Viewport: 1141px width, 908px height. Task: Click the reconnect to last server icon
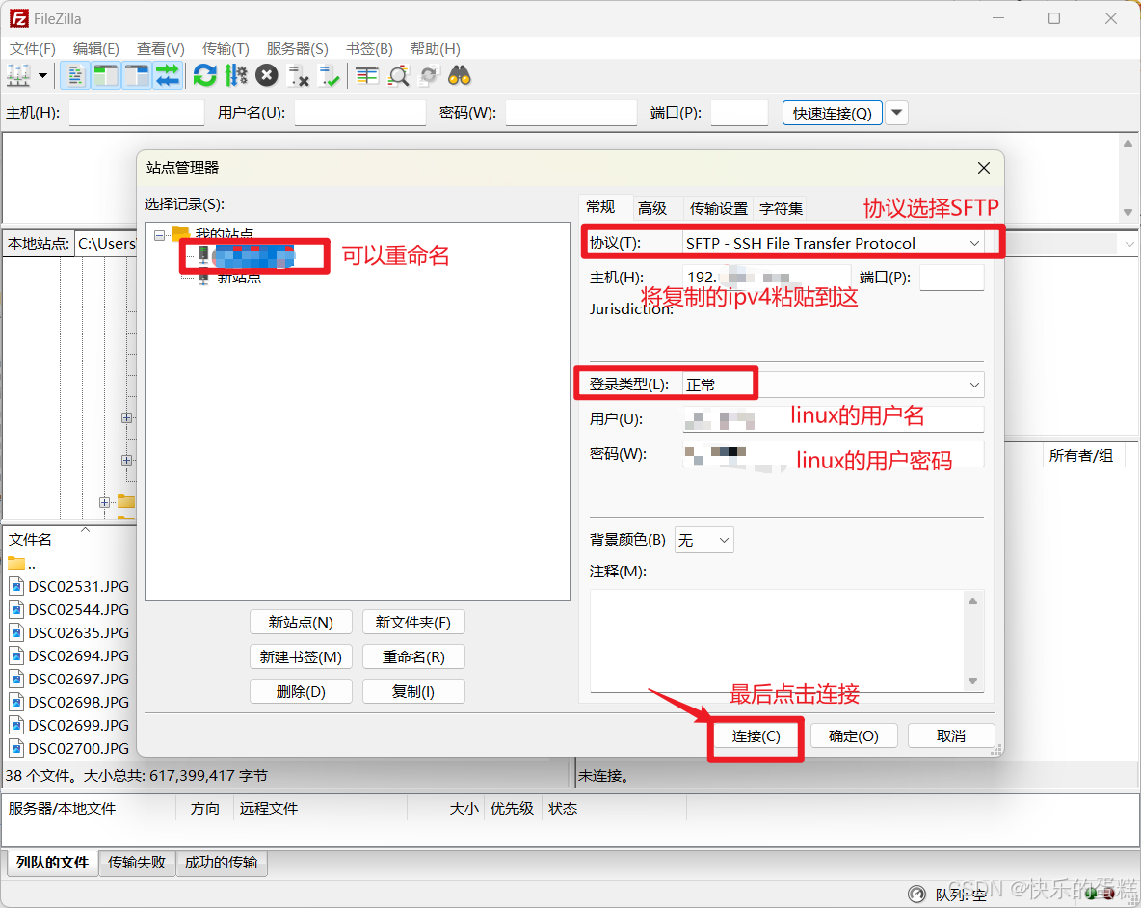[x=330, y=75]
